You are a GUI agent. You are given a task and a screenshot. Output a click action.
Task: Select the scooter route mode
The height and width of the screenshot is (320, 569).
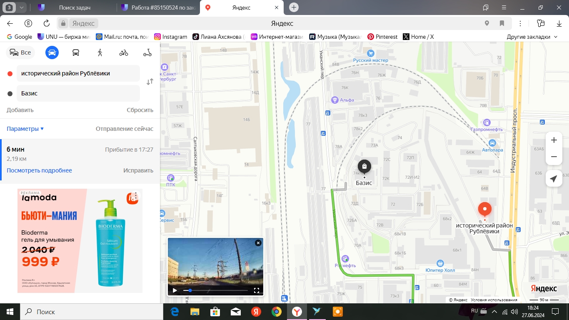click(147, 52)
